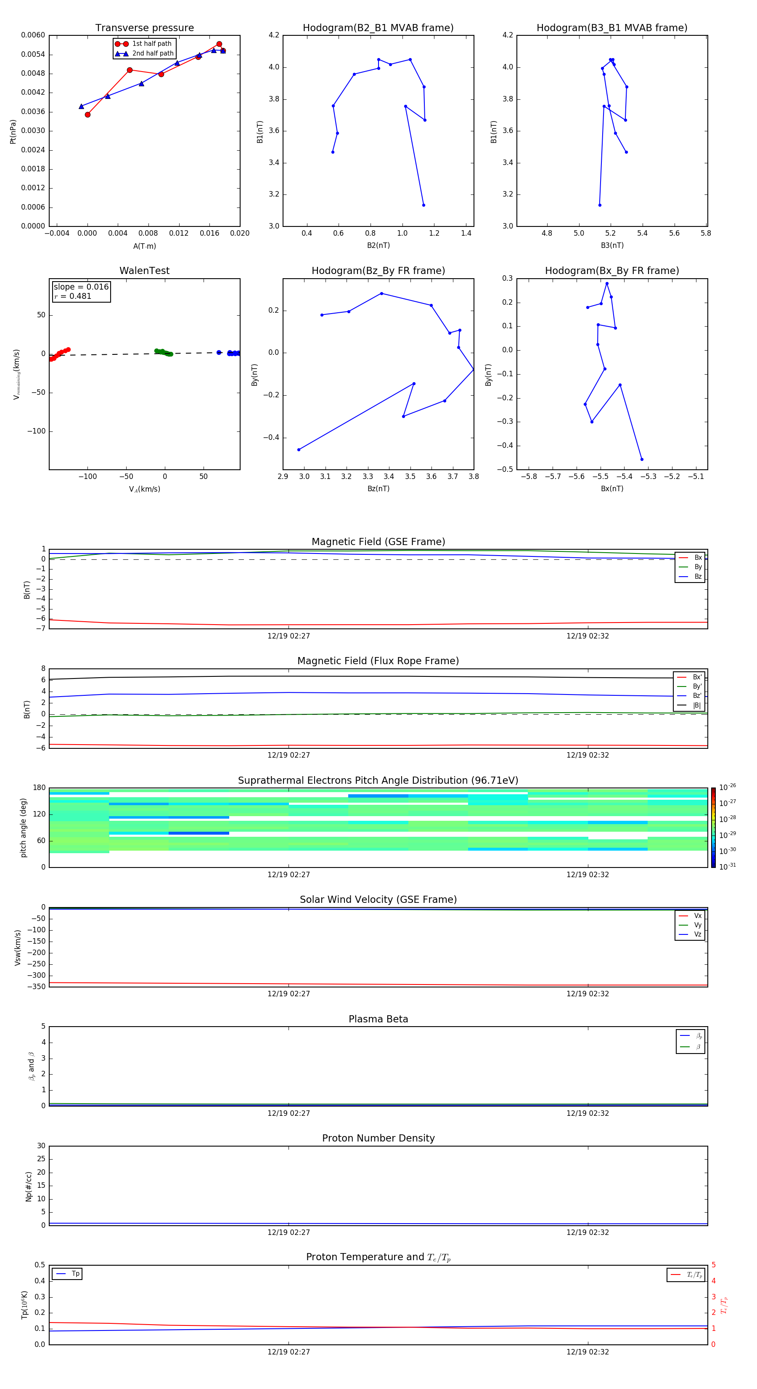The image size is (757, 1389).
Task: Click the 'Plasma Beta' plot title
Action: [x=378, y=1019]
